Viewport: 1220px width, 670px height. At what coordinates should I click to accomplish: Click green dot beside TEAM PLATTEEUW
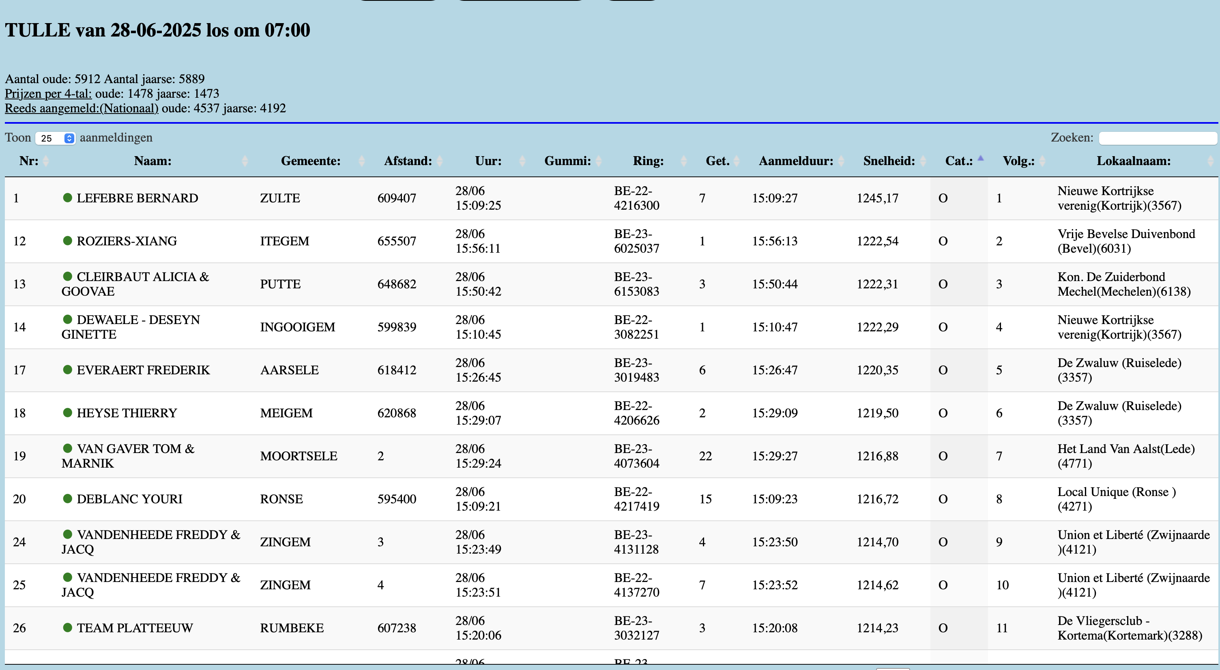[x=67, y=627]
